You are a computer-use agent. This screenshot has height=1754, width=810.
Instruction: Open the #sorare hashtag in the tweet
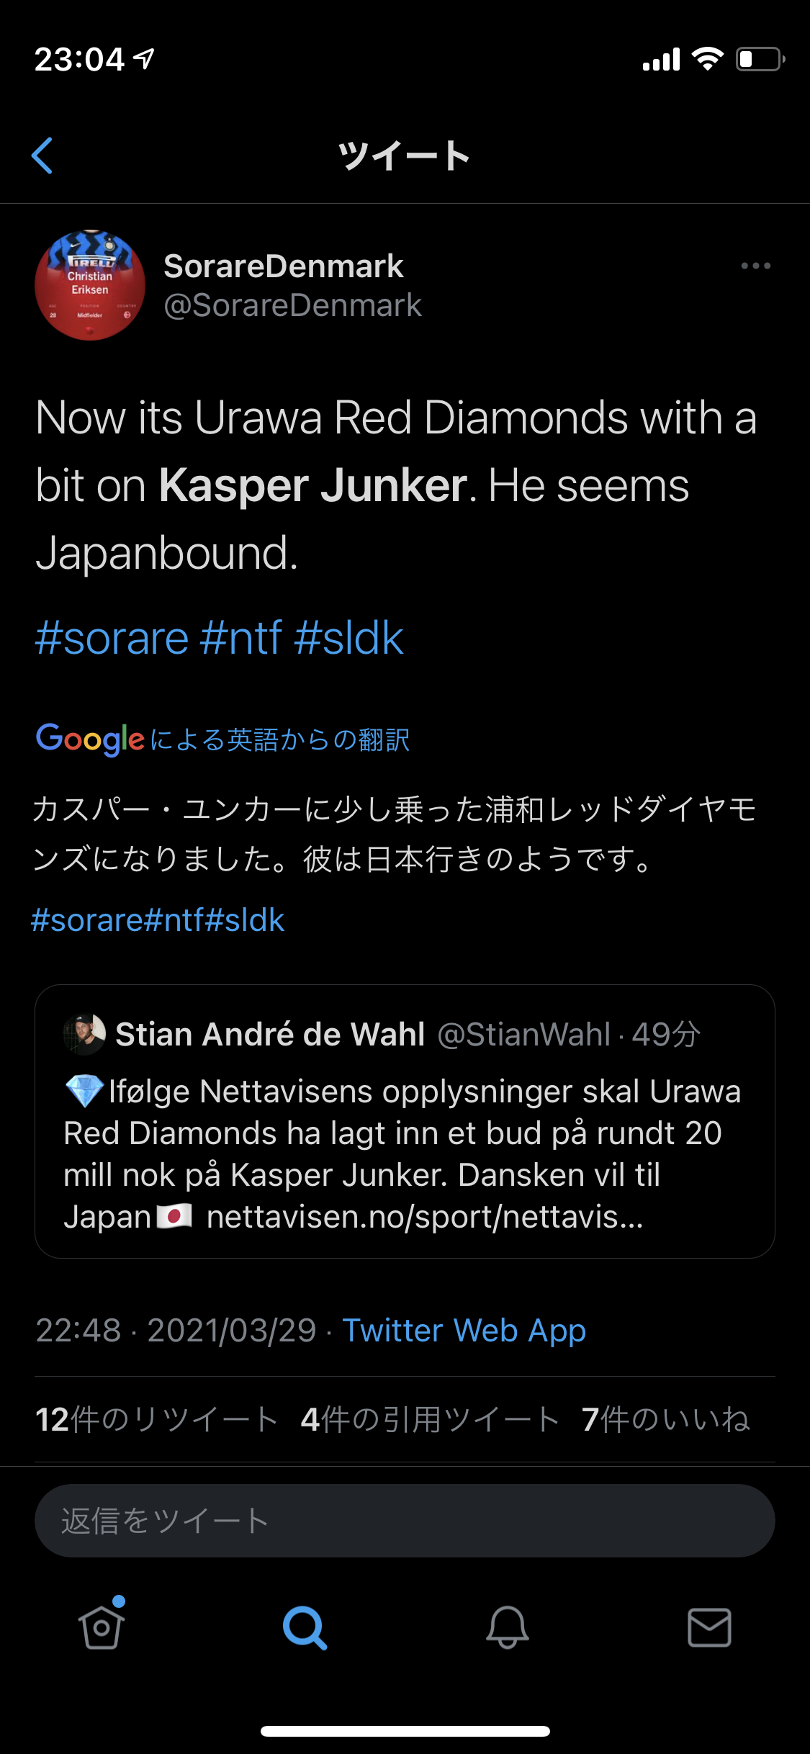112,638
